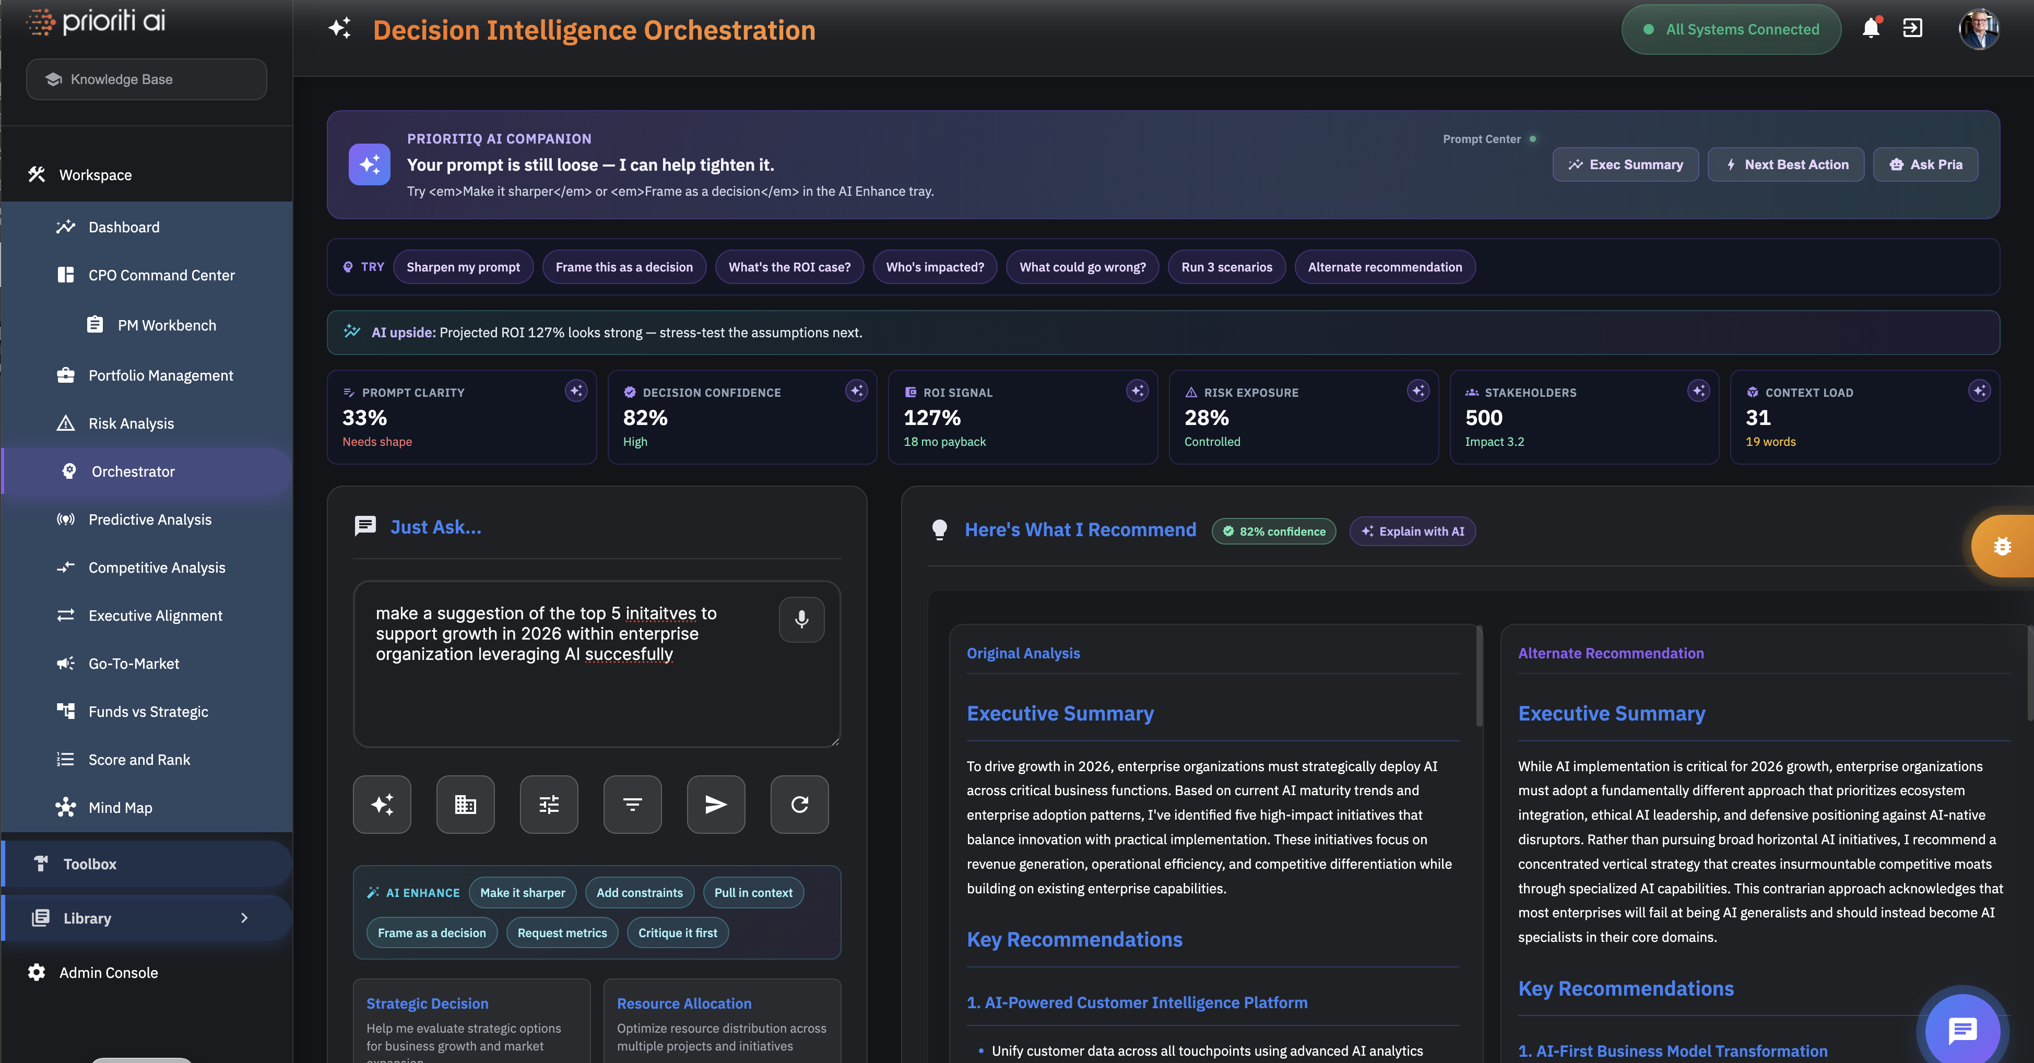Open the Dashboard sidebar item
The width and height of the screenshot is (2034, 1063).
pyautogui.click(x=147, y=227)
